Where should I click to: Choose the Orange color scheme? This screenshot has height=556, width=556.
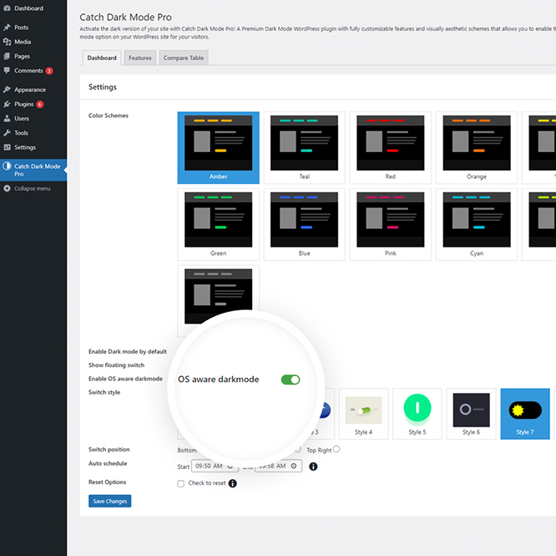[x=477, y=148]
